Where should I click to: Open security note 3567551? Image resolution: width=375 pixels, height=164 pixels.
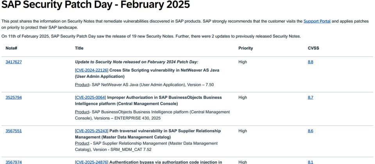14,131
